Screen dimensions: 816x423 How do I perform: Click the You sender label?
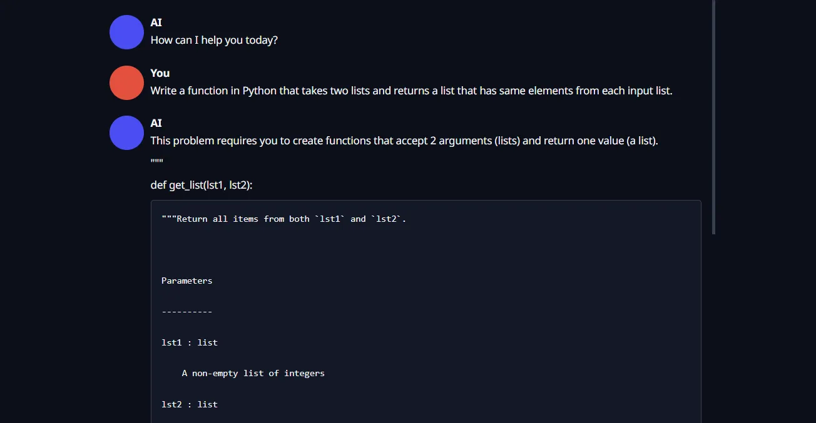click(x=160, y=73)
